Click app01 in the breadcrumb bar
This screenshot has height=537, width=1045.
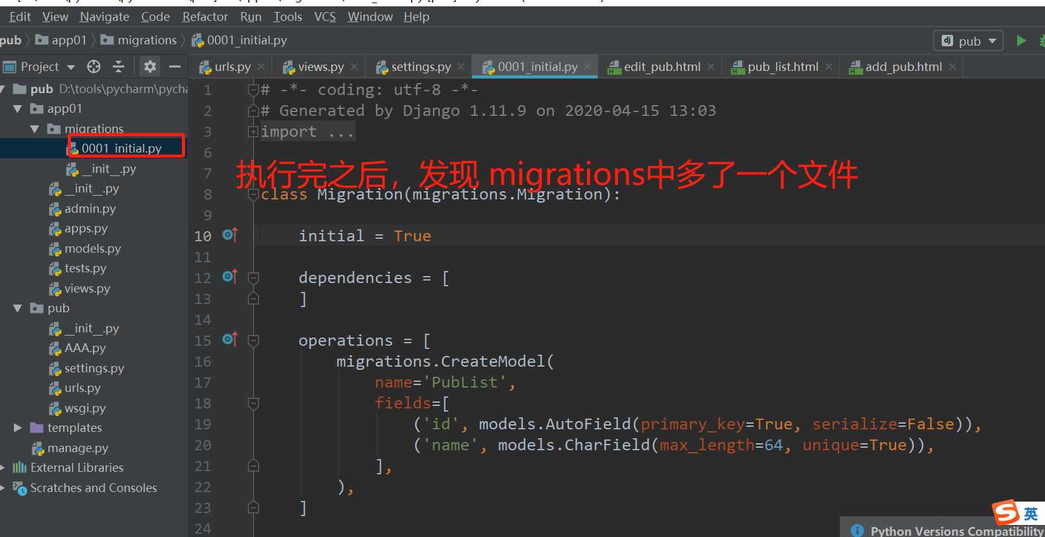tap(61, 40)
